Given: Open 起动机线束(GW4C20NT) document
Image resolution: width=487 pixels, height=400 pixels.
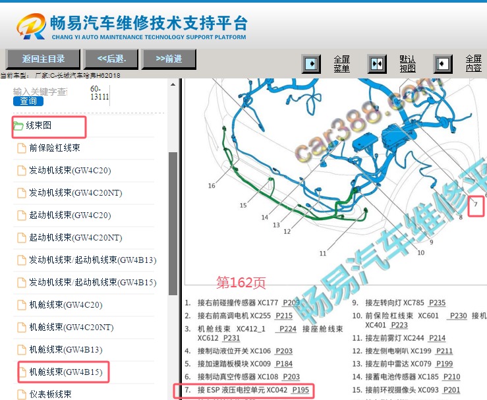Looking at the screenshot, I should click(76, 237).
